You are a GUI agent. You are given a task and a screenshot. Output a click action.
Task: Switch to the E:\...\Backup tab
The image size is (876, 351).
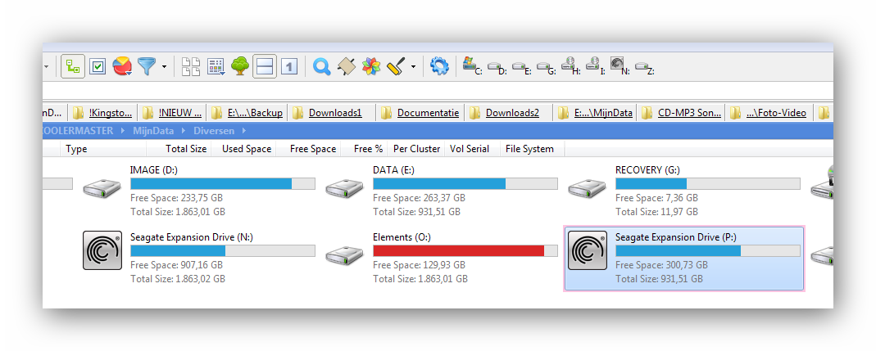click(x=247, y=113)
